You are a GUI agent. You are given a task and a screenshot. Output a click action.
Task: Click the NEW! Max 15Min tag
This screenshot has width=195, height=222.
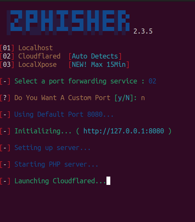coord(99,65)
